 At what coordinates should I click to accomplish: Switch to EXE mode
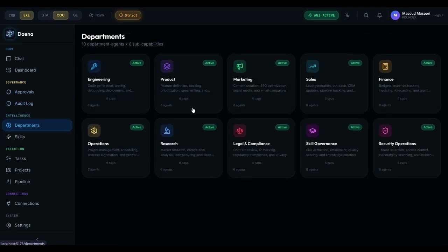click(x=27, y=15)
